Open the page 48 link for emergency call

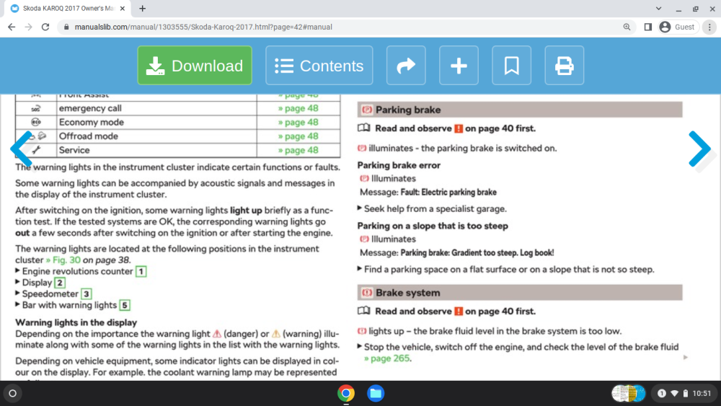coord(298,108)
